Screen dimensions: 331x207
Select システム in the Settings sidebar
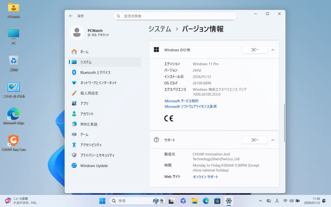coord(105,62)
